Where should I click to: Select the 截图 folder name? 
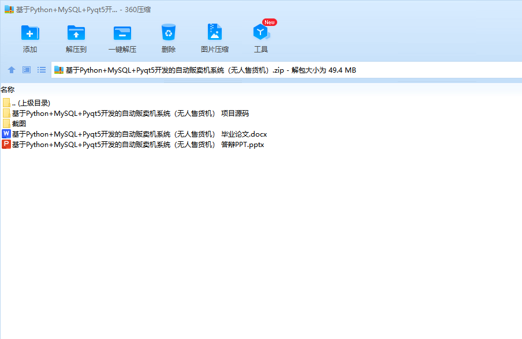(19, 123)
